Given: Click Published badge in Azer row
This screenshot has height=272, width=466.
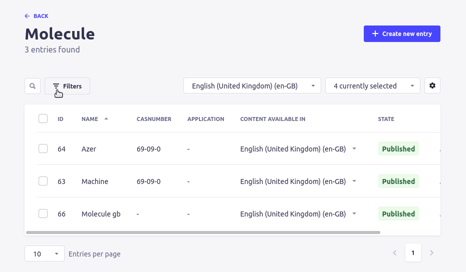Looking at the screenshot, I should point(398,148).
